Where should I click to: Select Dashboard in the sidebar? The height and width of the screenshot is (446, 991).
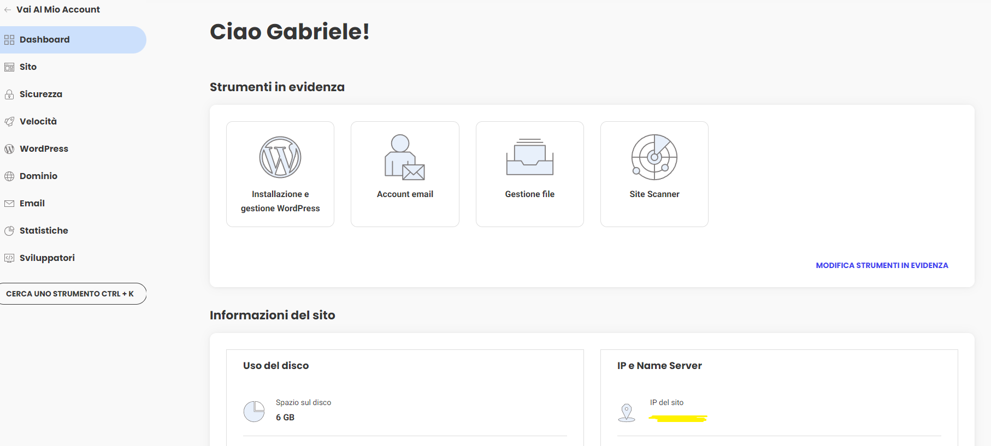point(45,40)
